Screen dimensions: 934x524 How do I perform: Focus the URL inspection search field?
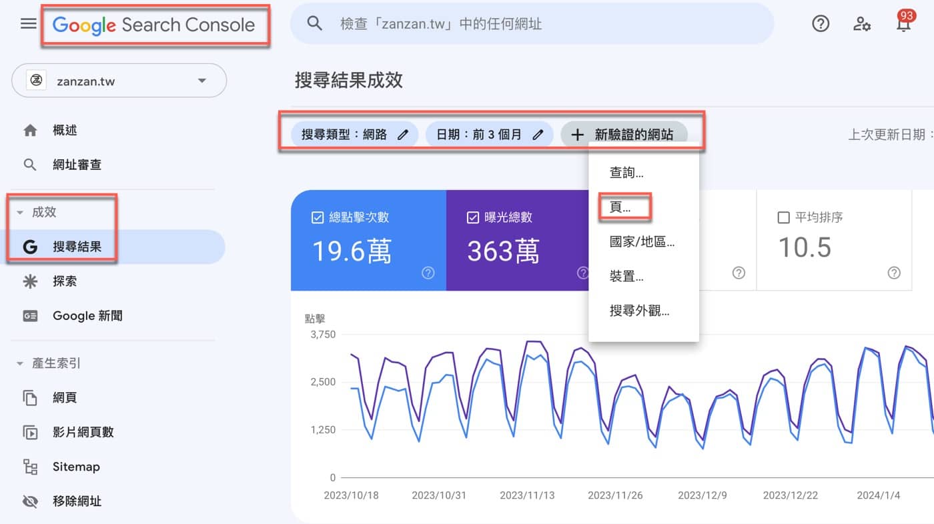point(532,24)
